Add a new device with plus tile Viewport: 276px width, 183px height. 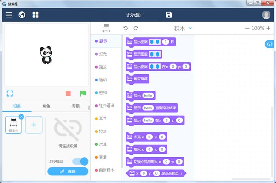(34, 125)
